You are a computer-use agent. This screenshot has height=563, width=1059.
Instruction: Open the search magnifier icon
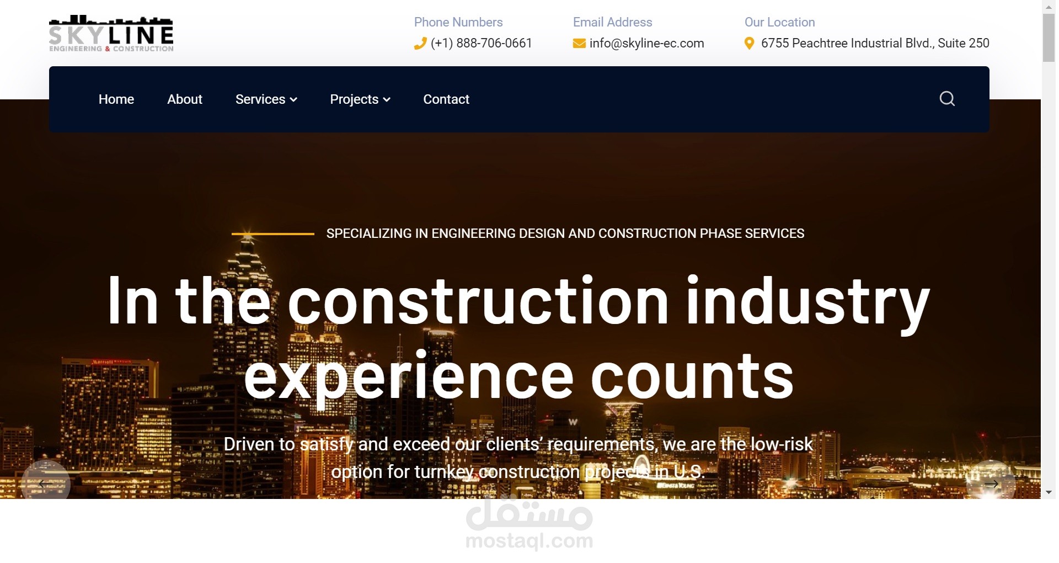pyautogui.click(x=947, y=99)
